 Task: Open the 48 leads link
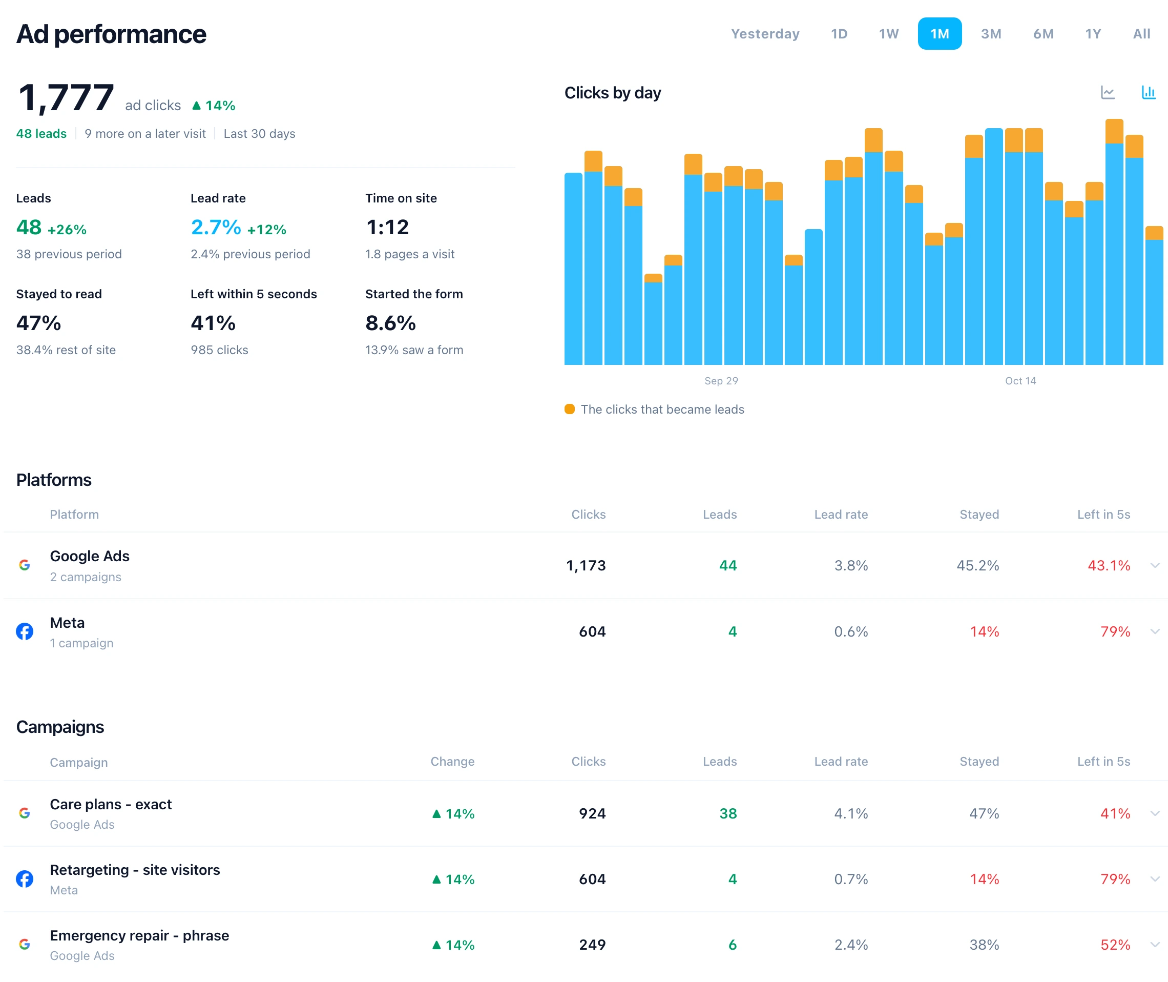tap(41, 134)
